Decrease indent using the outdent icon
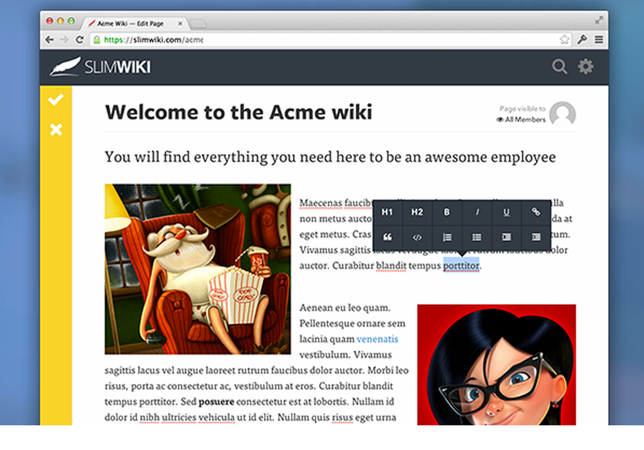 506,237
